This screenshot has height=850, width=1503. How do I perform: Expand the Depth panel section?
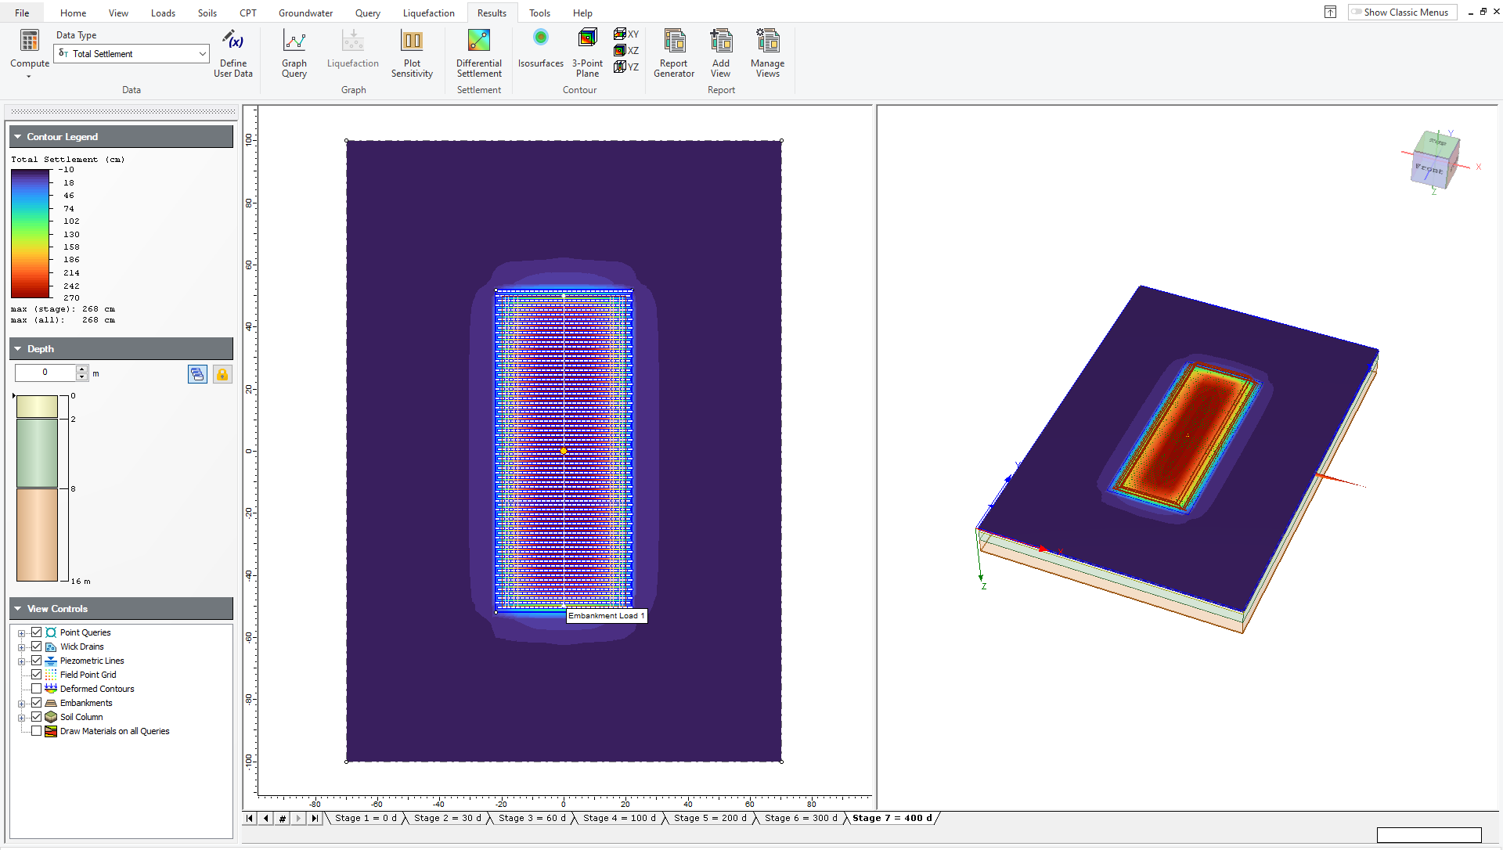[x=17, y=348]
